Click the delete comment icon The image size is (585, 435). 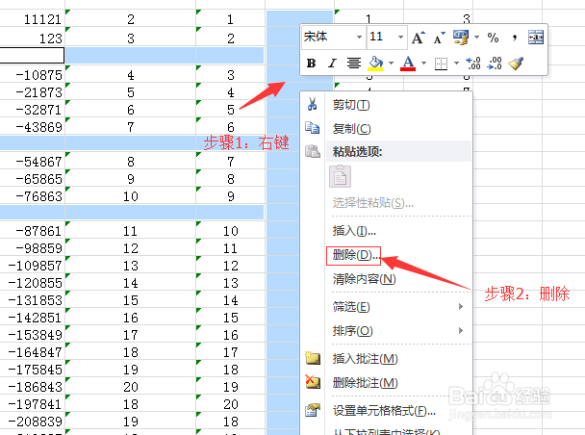(313, 382)
